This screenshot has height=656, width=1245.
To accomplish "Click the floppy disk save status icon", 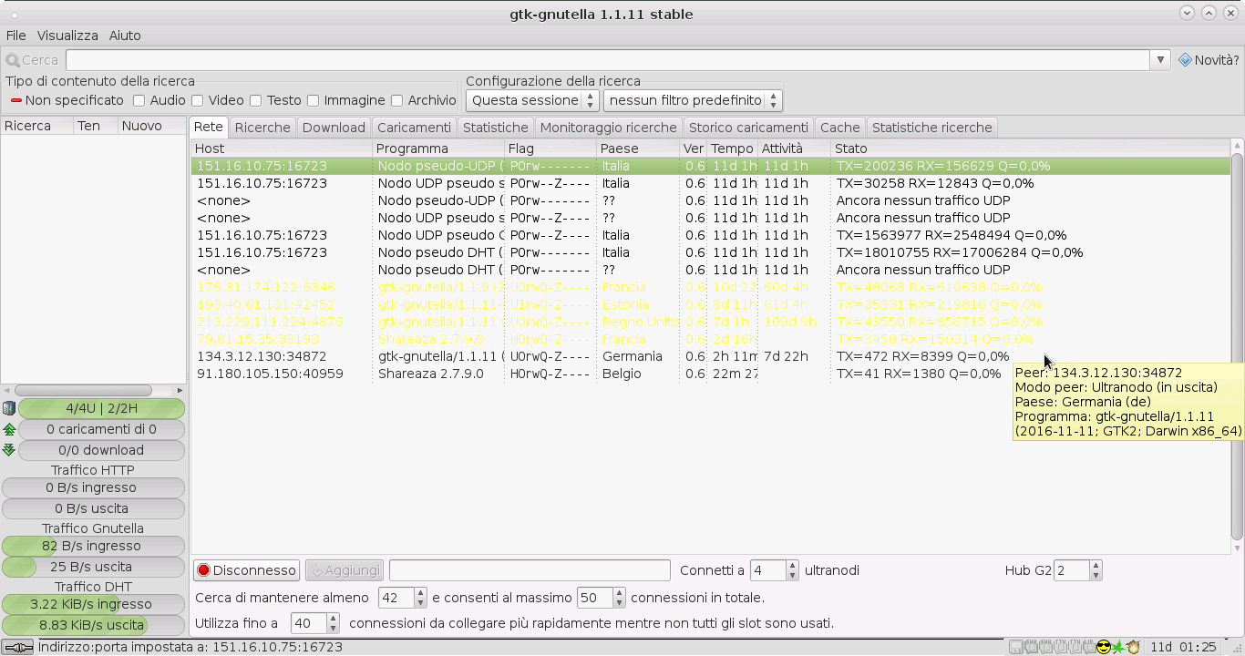I will click(1015, 647).
